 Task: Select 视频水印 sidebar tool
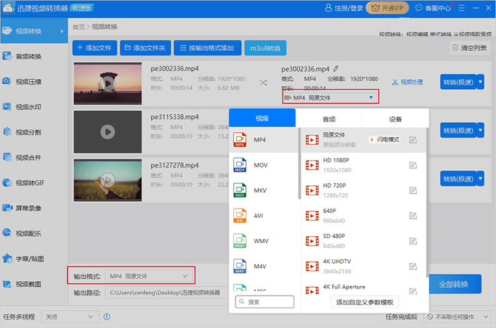(x=28, y=106)
